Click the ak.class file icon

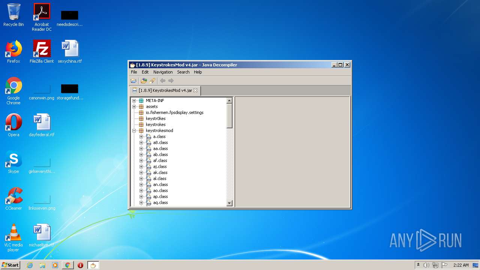148,172
